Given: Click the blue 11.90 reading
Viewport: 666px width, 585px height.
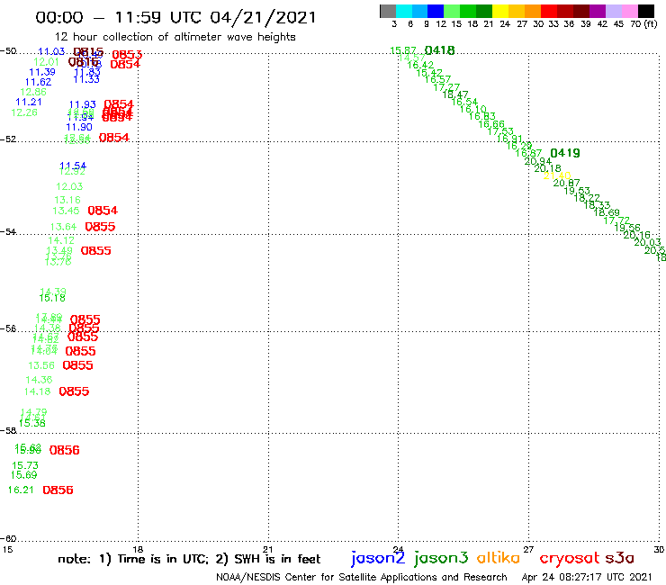Looking at the screenshot, I should click(79, 127).
